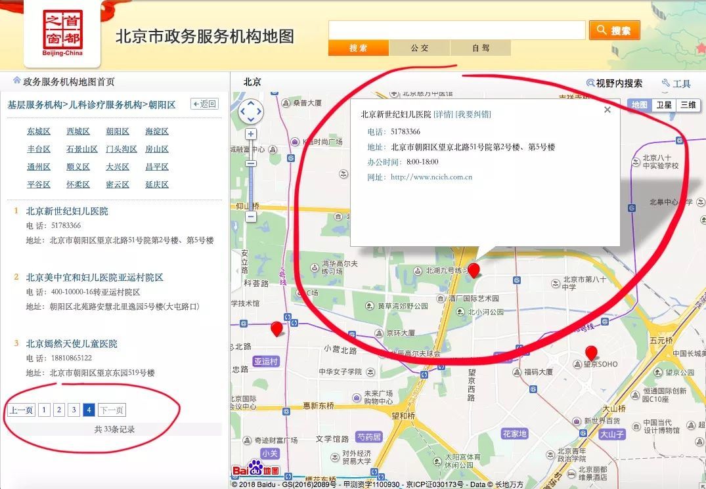Click the 奇迹财富广场 building icon

click(247, 440)
